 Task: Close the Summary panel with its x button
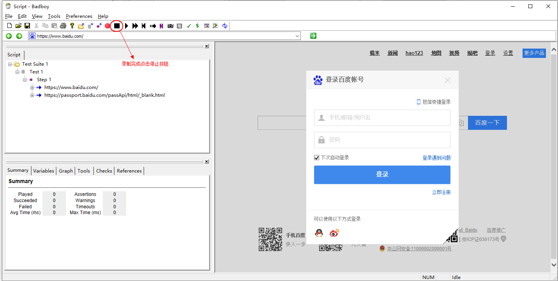pyautogui.click(x=207, y=161)
